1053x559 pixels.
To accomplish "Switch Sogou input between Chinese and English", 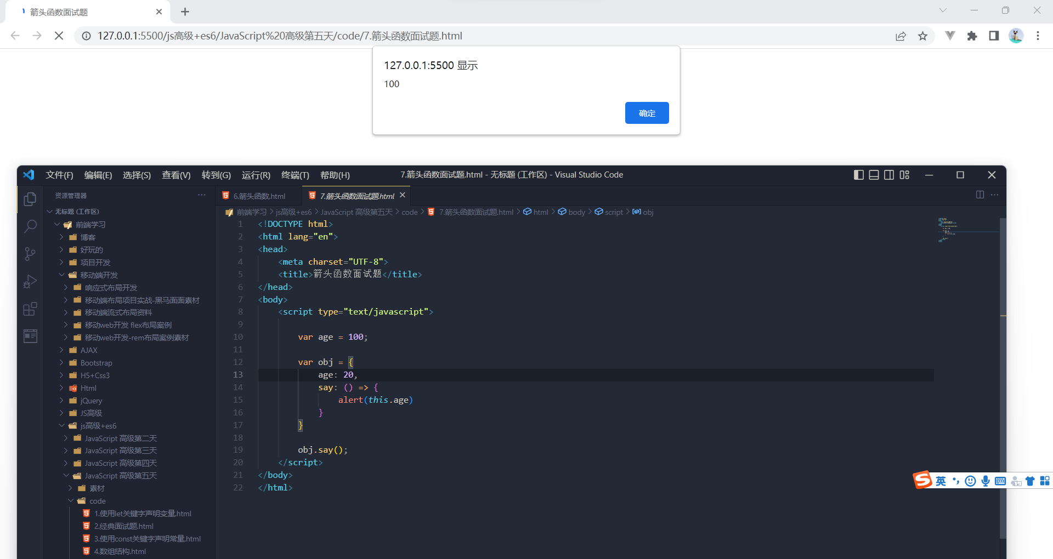I will click(940, 481).
